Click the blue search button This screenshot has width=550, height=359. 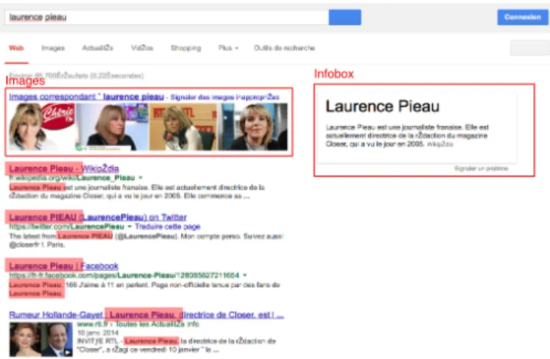pyautogui.click(x=345, y=17)
